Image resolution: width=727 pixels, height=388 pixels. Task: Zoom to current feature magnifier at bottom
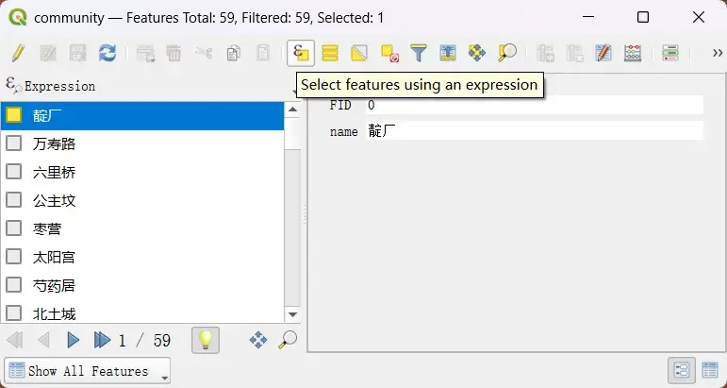pyautogui.click(x=288, y=340)
